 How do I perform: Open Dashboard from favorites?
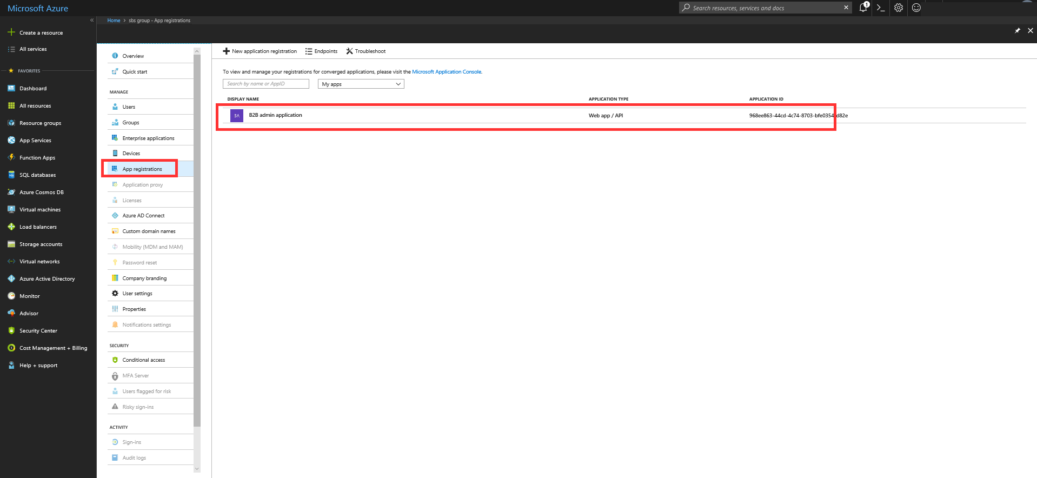coord(33,89)
